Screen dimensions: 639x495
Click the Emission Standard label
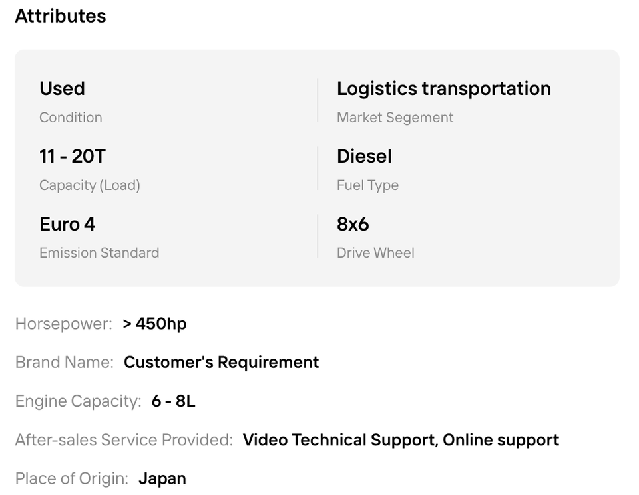(99, 253)
